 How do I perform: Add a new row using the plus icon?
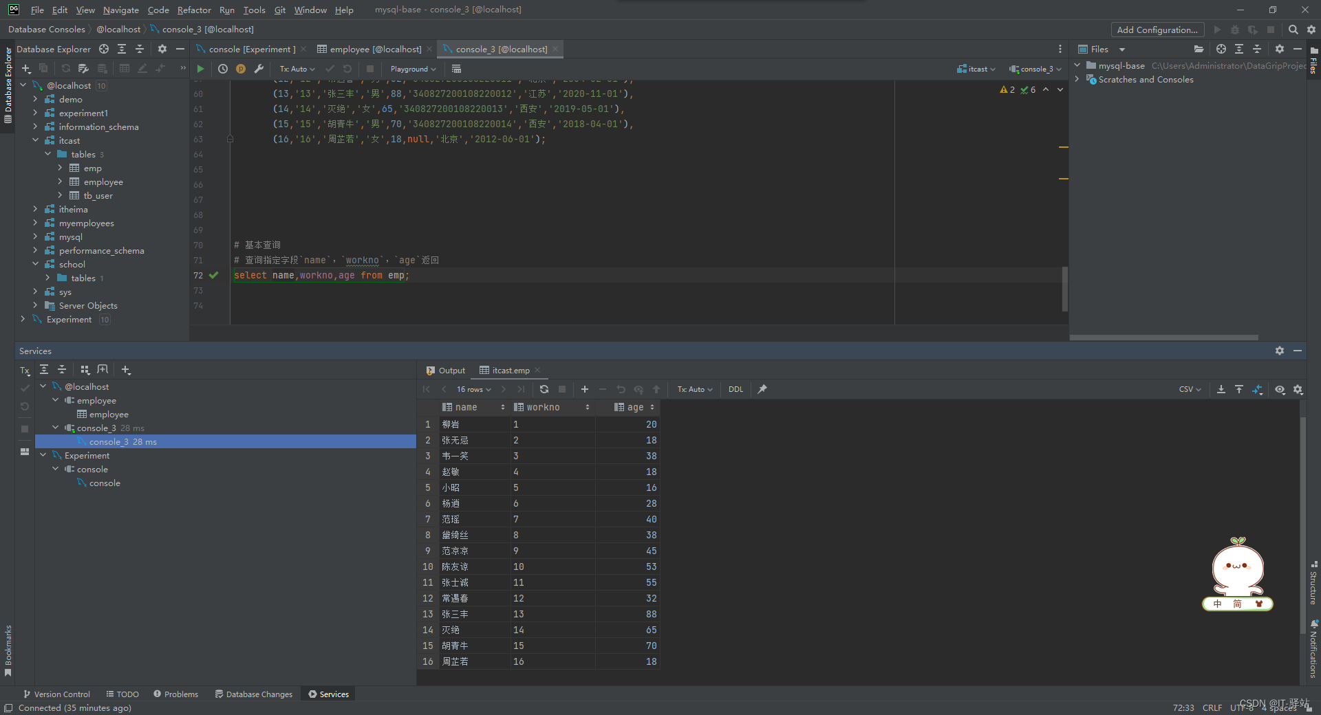tap(584, 389)
